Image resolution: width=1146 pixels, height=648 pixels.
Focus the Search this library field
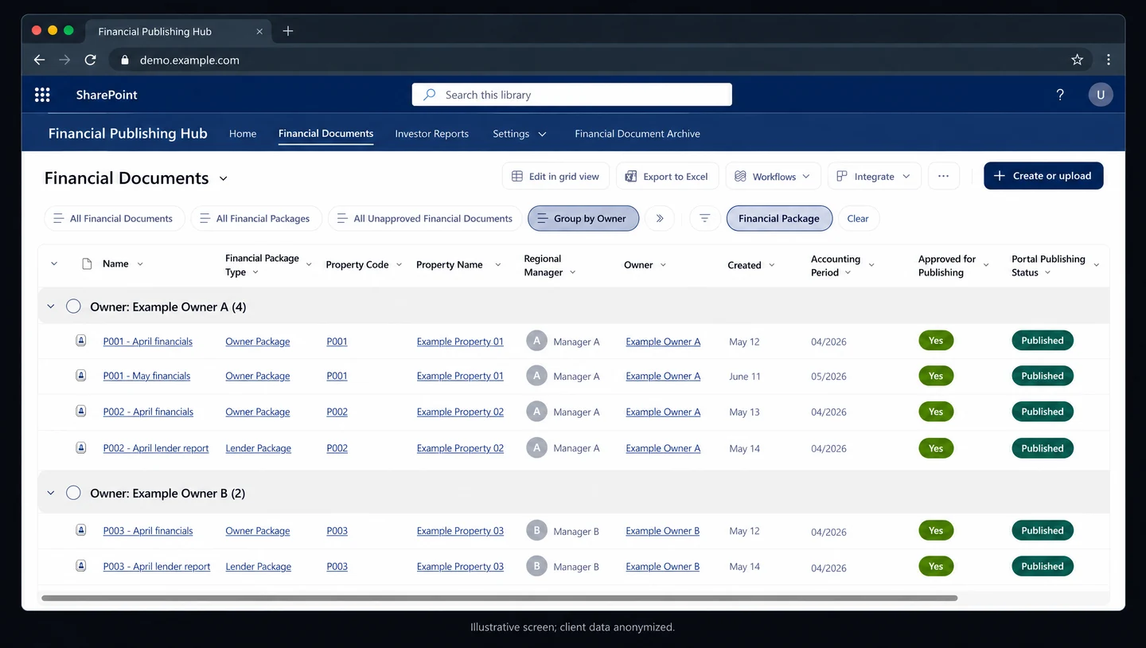[x=572, y=95]
